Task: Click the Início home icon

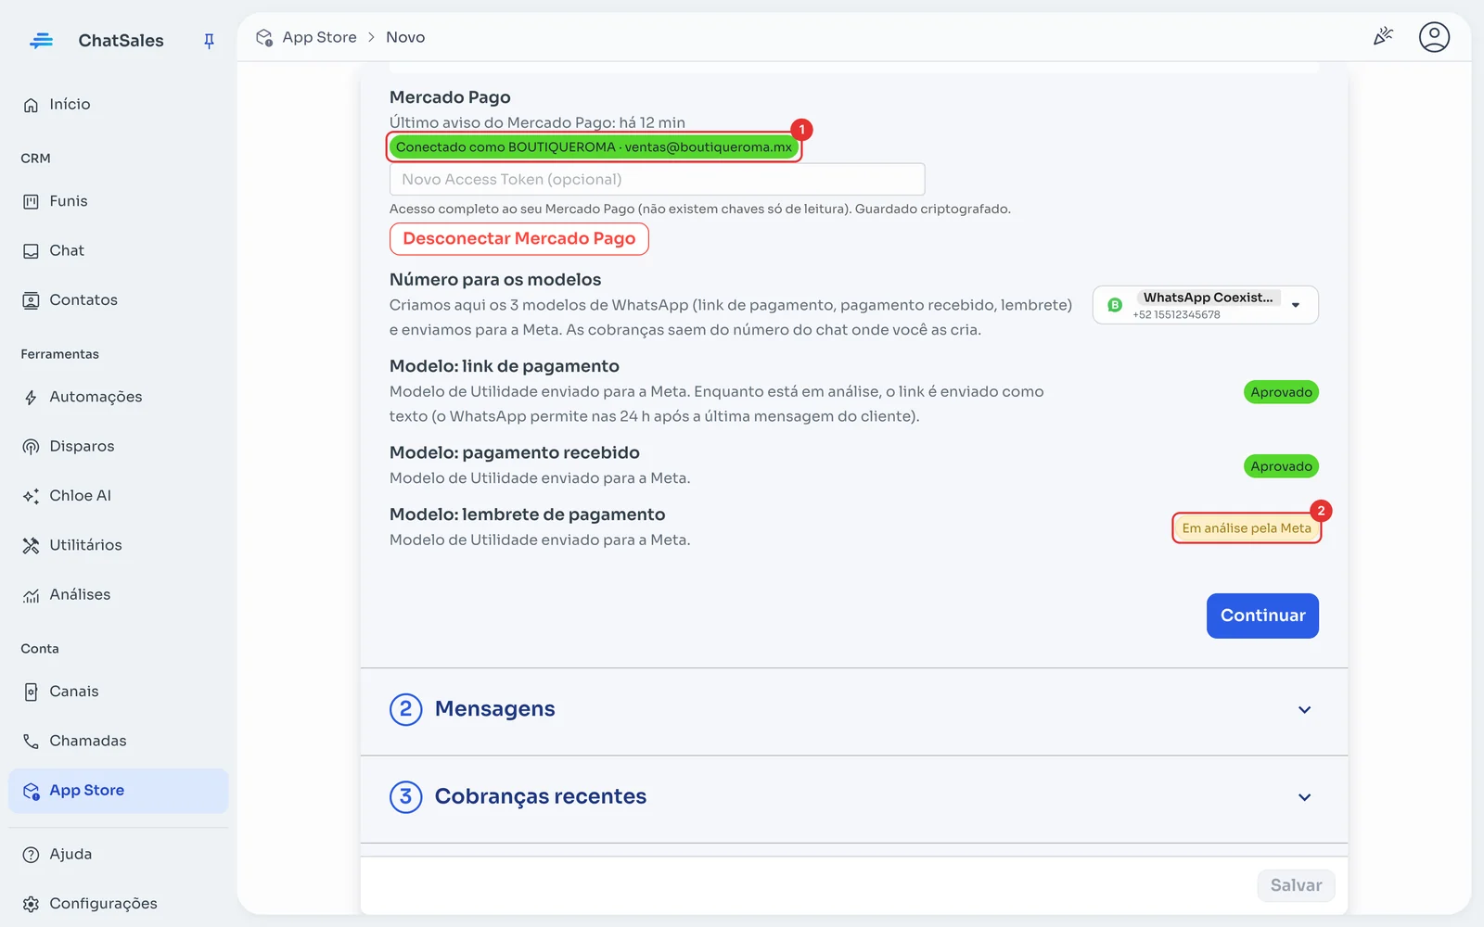Action: pos(31,105)
